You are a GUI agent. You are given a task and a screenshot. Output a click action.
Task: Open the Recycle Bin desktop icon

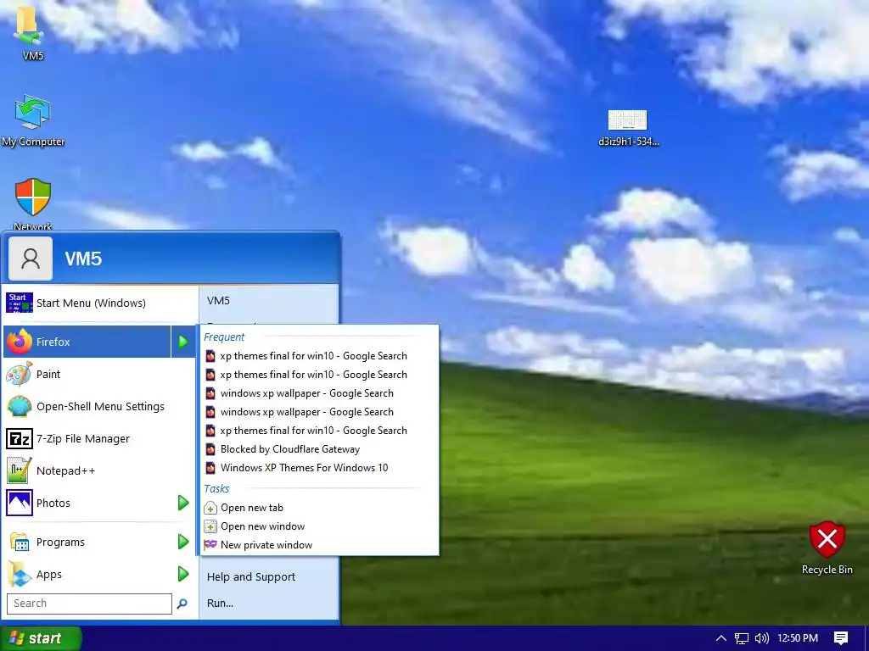click(827, 548)
